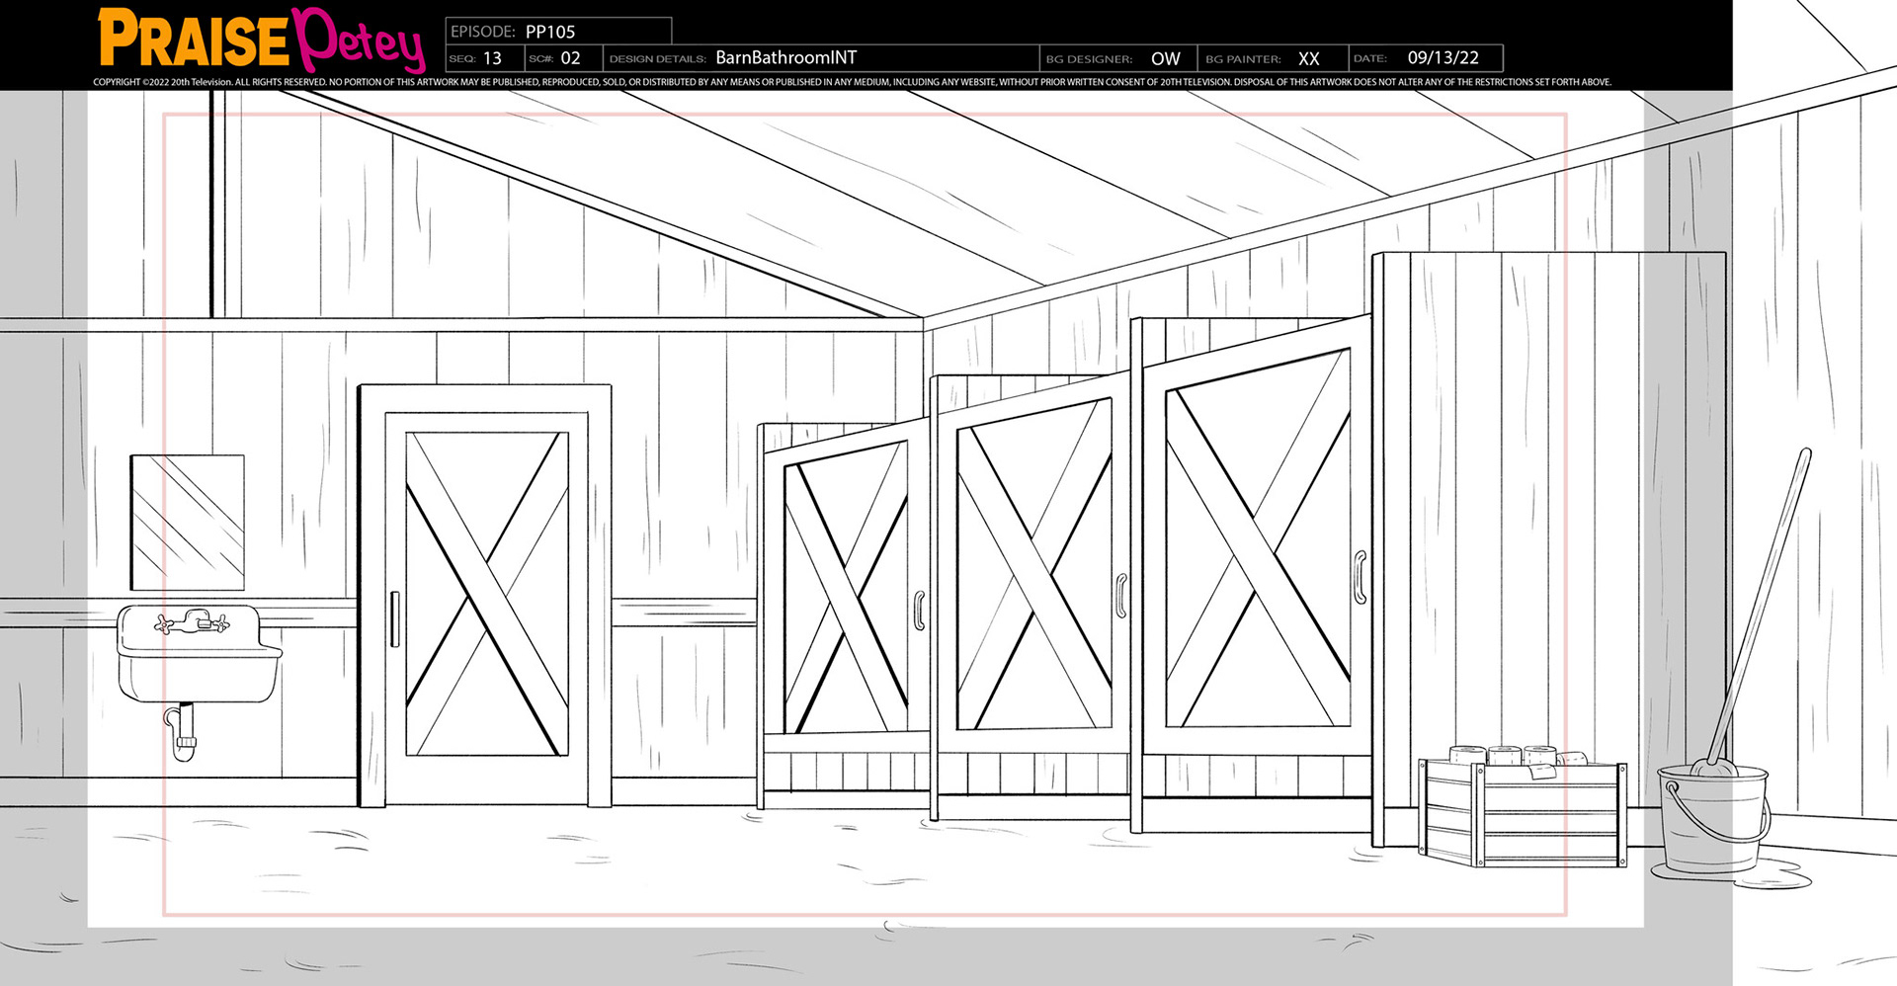This screenshot has height=986, width=1897.
Task: Click the EPISODE: label
Action: point(483,32)
